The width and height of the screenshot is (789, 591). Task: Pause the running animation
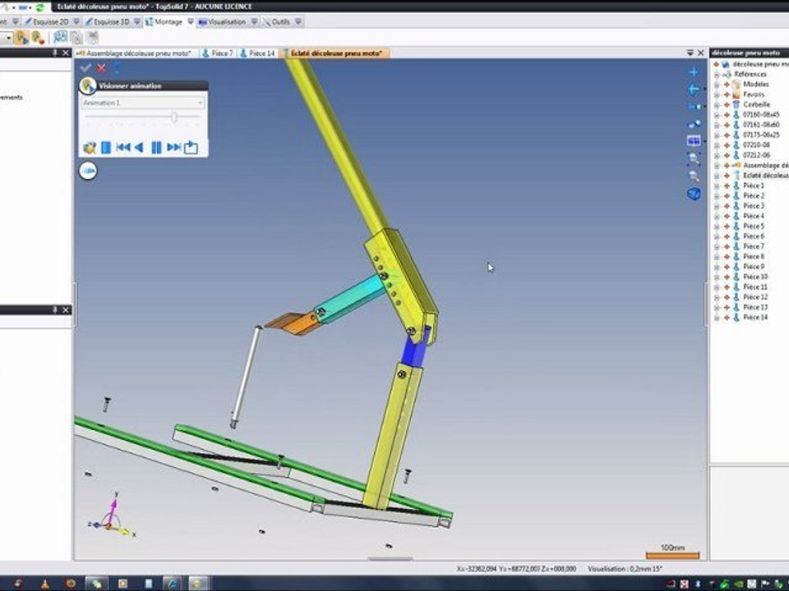[x=156, y=147]
